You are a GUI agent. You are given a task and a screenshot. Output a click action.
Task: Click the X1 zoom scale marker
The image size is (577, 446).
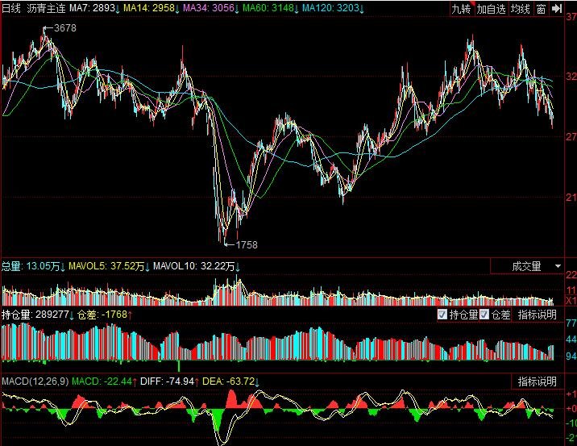pyautogui.click(x=570, y=300)
